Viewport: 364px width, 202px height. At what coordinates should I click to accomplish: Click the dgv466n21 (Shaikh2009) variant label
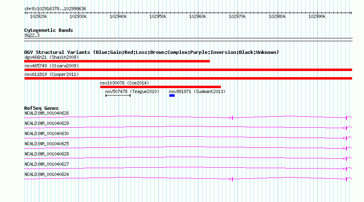52,57
